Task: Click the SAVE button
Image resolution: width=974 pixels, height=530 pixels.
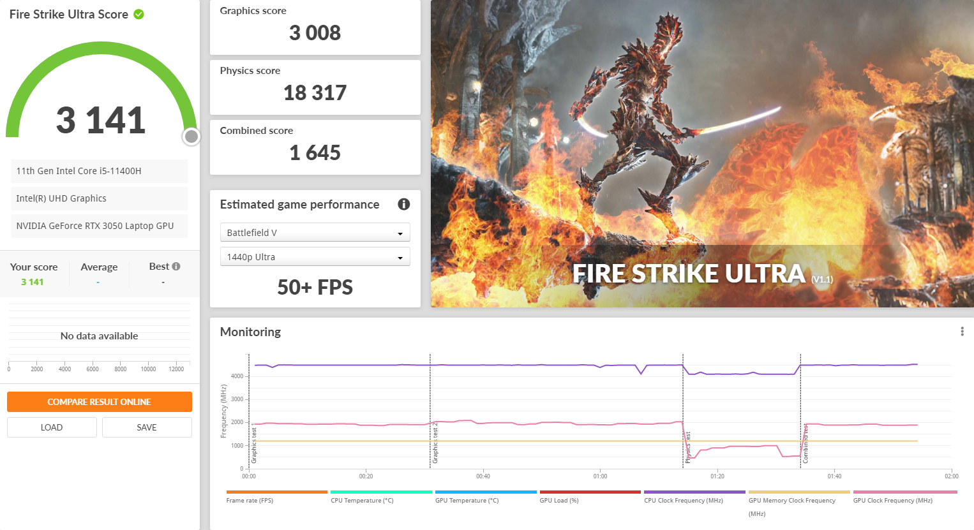Action: coord(147,427)
